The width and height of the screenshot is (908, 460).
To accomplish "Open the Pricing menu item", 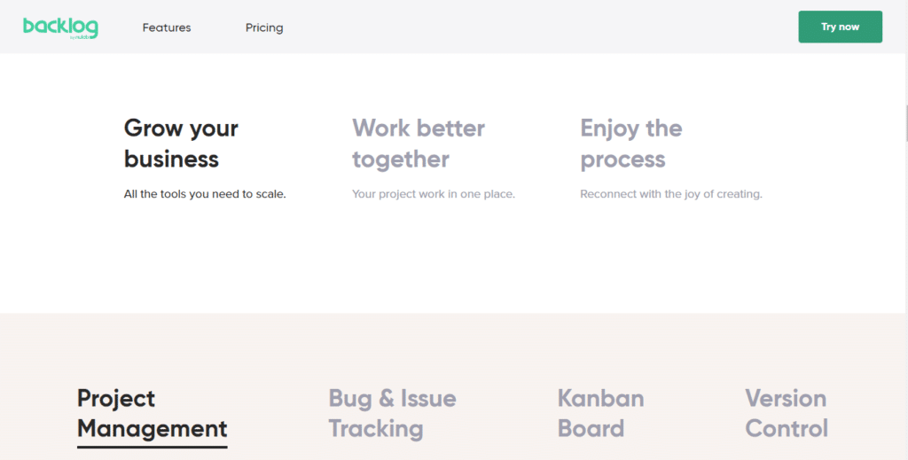I will tap(264, 27).
